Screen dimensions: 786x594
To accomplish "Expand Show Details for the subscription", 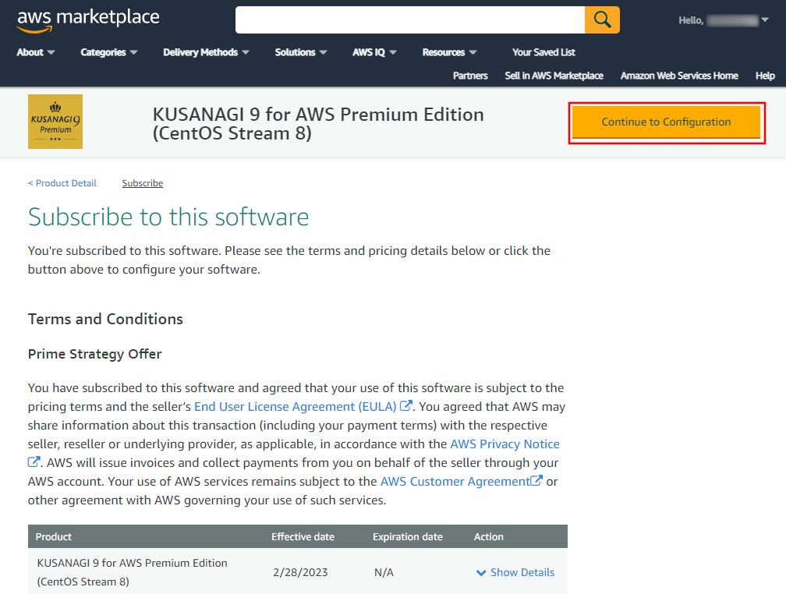I will tap(522, 572).
